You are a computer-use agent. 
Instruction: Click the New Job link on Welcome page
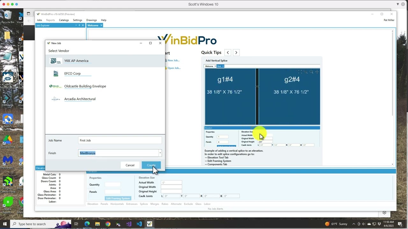[173, 60]
